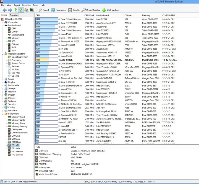This screenshot has width=199, height=184.
Task: Sort by the Chipset column header
Action: (x=132, y=15)
